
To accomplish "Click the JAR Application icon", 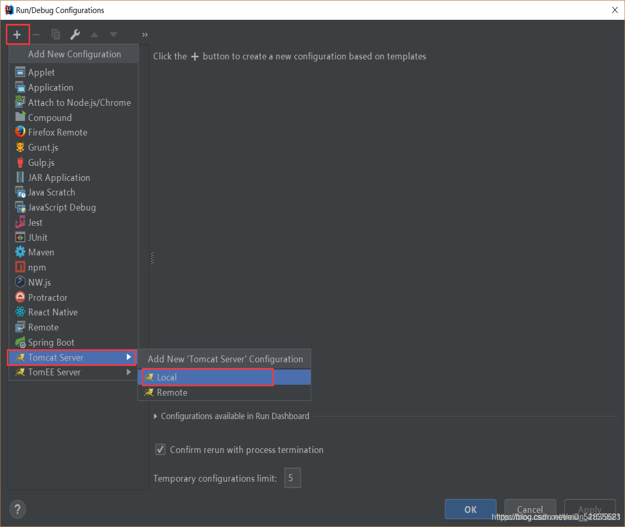I will (20, 177).
